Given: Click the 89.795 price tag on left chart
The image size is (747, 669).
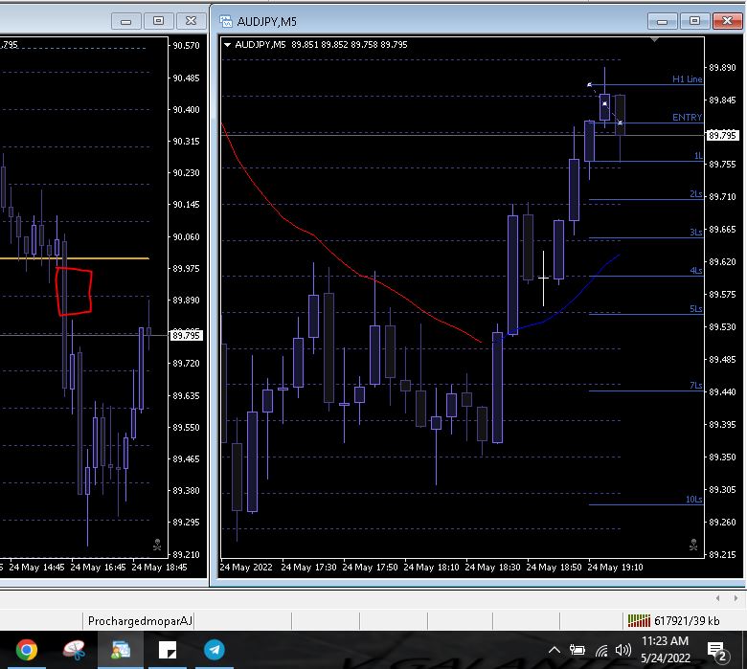Looking at the screenshot, I should 187,335.
